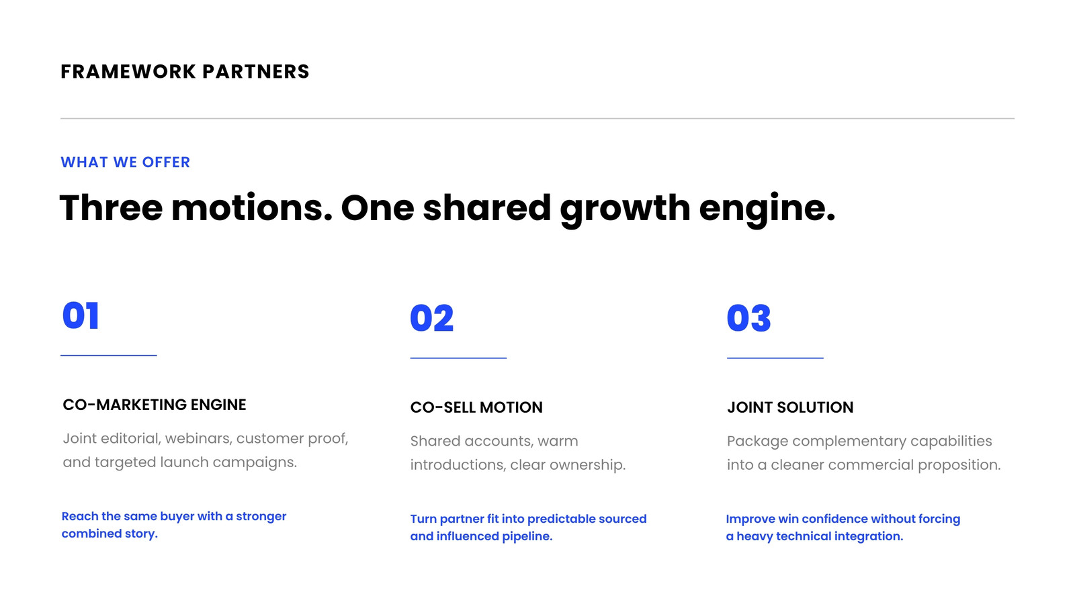This screenshot has width=1075, height=604.
Task: Select the blue underline beneath 03
Action: 775,358
